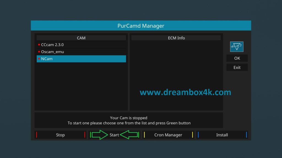The width and height of the screenshot is (282, 158).
Task: Click the green Start button
Action: point(114,135)
